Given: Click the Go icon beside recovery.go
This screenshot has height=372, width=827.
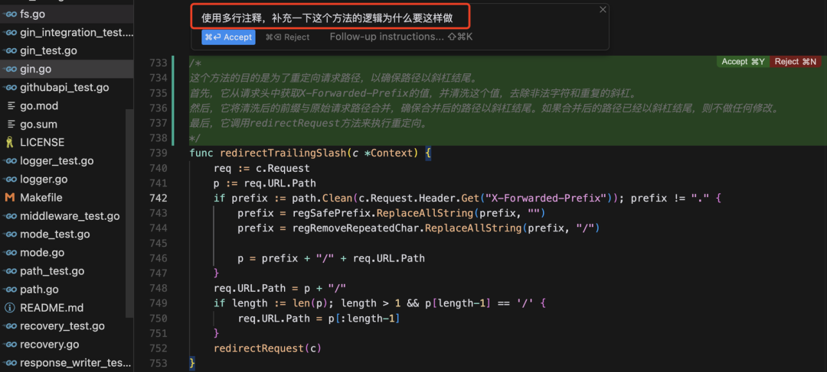Looking at the screenshot, I should tap(9, 345).
